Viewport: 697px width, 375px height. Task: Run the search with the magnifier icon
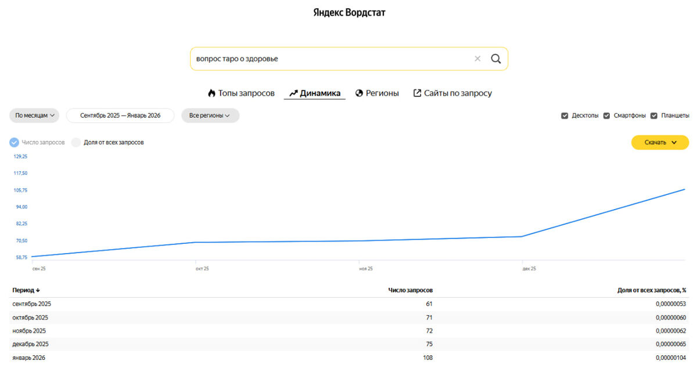[x=496, y=59]
